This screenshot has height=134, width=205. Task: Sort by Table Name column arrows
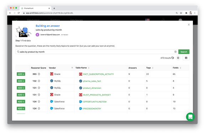pyautogui.click(x=89, y=68)
